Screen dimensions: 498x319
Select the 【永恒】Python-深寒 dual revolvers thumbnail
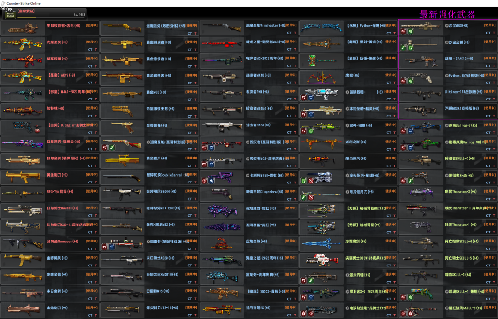pos(321,28)
